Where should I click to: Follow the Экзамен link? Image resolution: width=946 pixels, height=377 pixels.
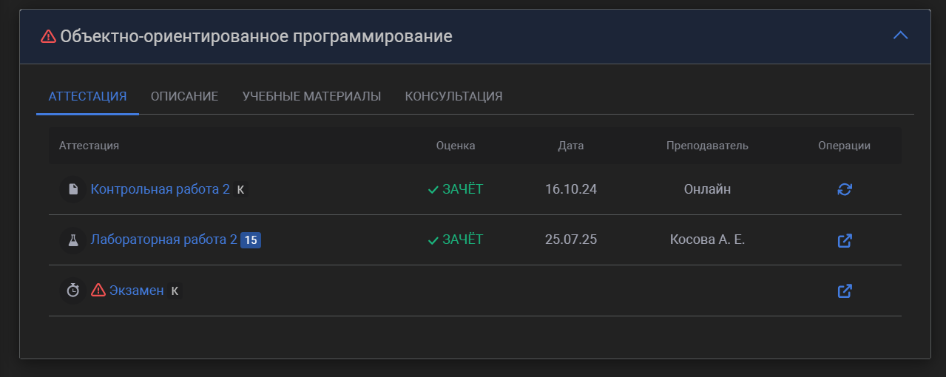[137, 291]
